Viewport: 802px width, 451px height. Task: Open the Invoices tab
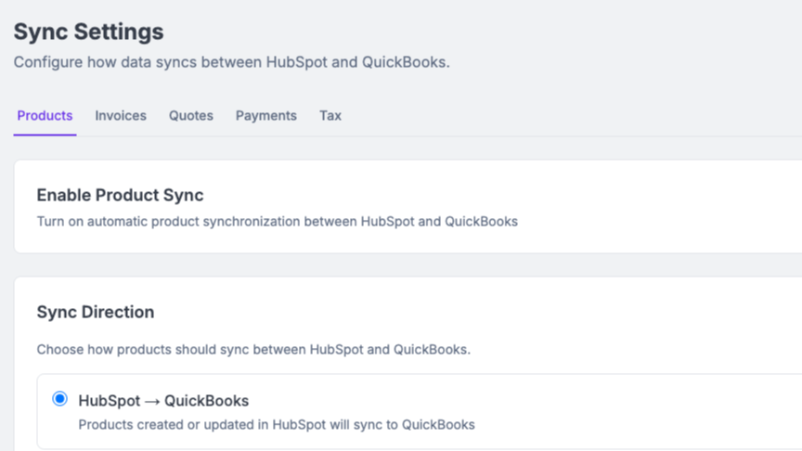[x=121, y=116]
